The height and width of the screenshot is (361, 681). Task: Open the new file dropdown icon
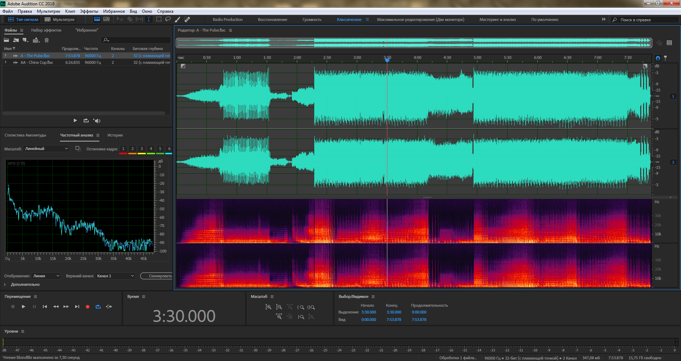coord(26,40)
